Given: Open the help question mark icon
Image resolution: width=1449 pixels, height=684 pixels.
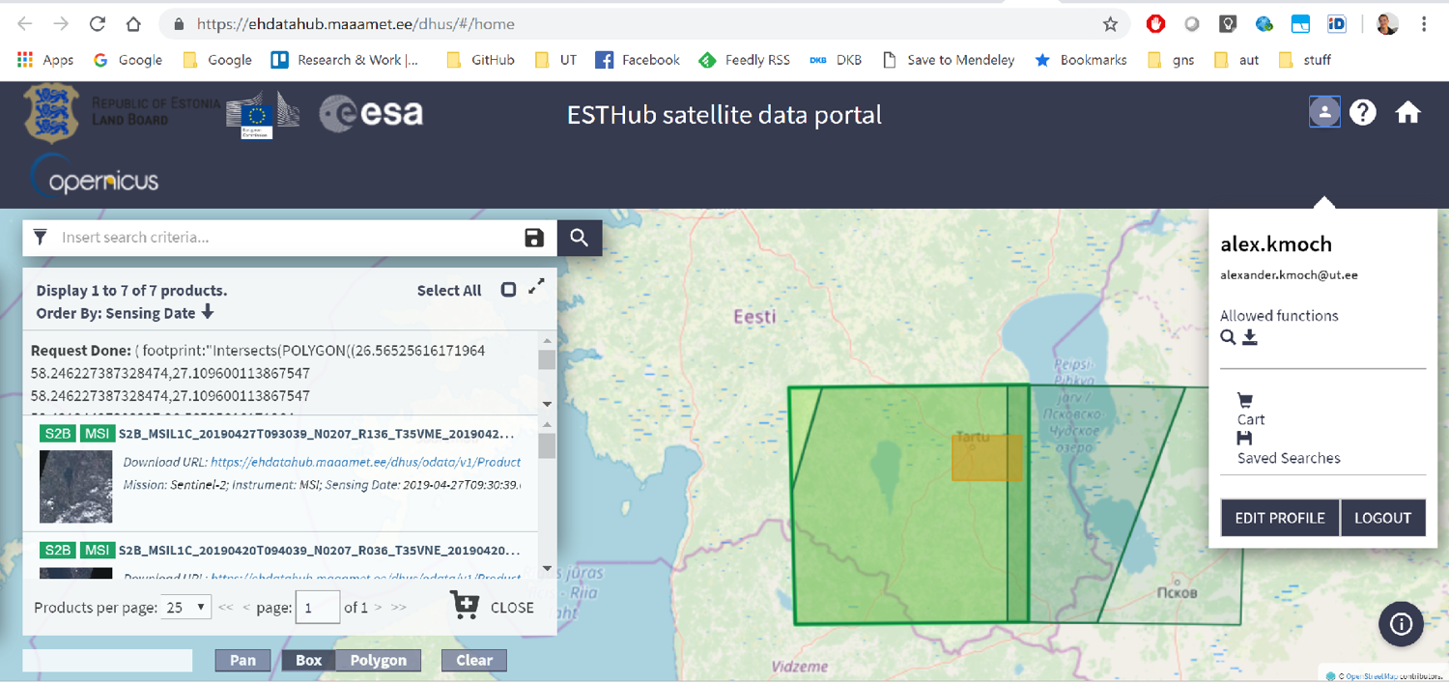Looking at the screenshot, I should coord(1362,113).
